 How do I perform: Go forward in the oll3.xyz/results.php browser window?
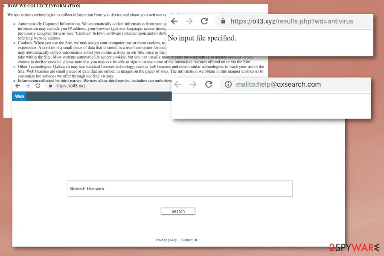point(189,21)
